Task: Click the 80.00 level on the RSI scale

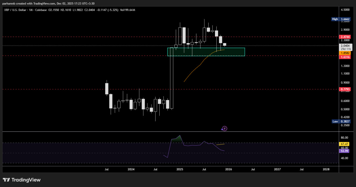Action: 344,138
